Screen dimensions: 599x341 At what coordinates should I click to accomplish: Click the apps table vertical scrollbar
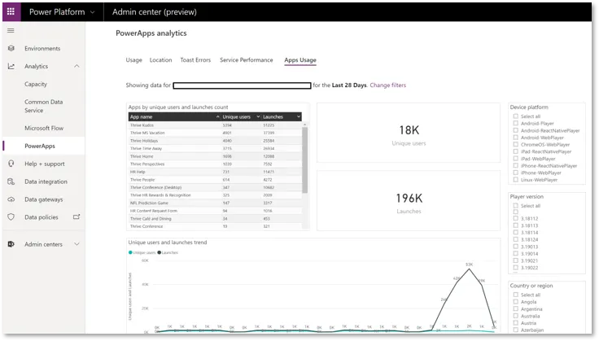click(304, 160)
